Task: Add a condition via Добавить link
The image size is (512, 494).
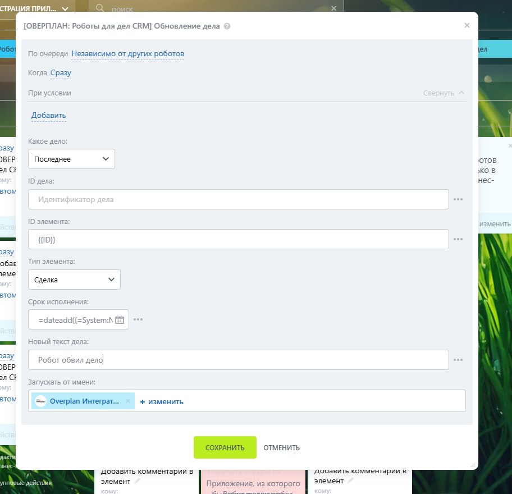Action: click(48, 116)
